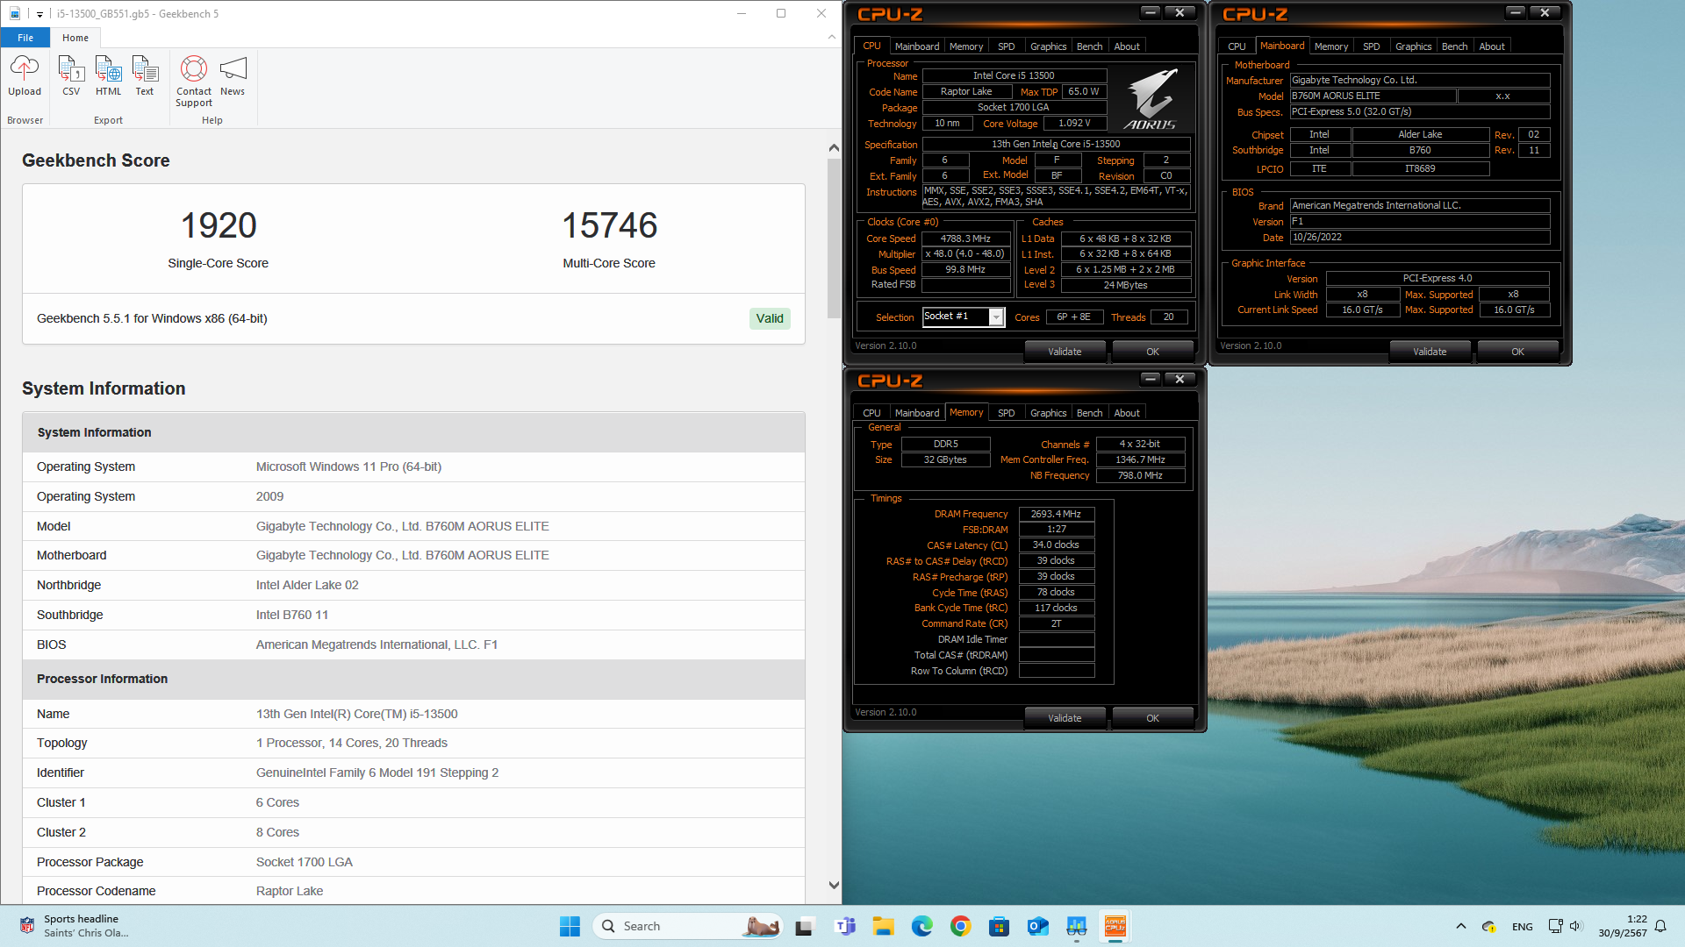The width and height of the screenshot is (1685, 947).
Task: Open Socket #1 selection dropdown in CPU-Z
Action: [996, 317]
